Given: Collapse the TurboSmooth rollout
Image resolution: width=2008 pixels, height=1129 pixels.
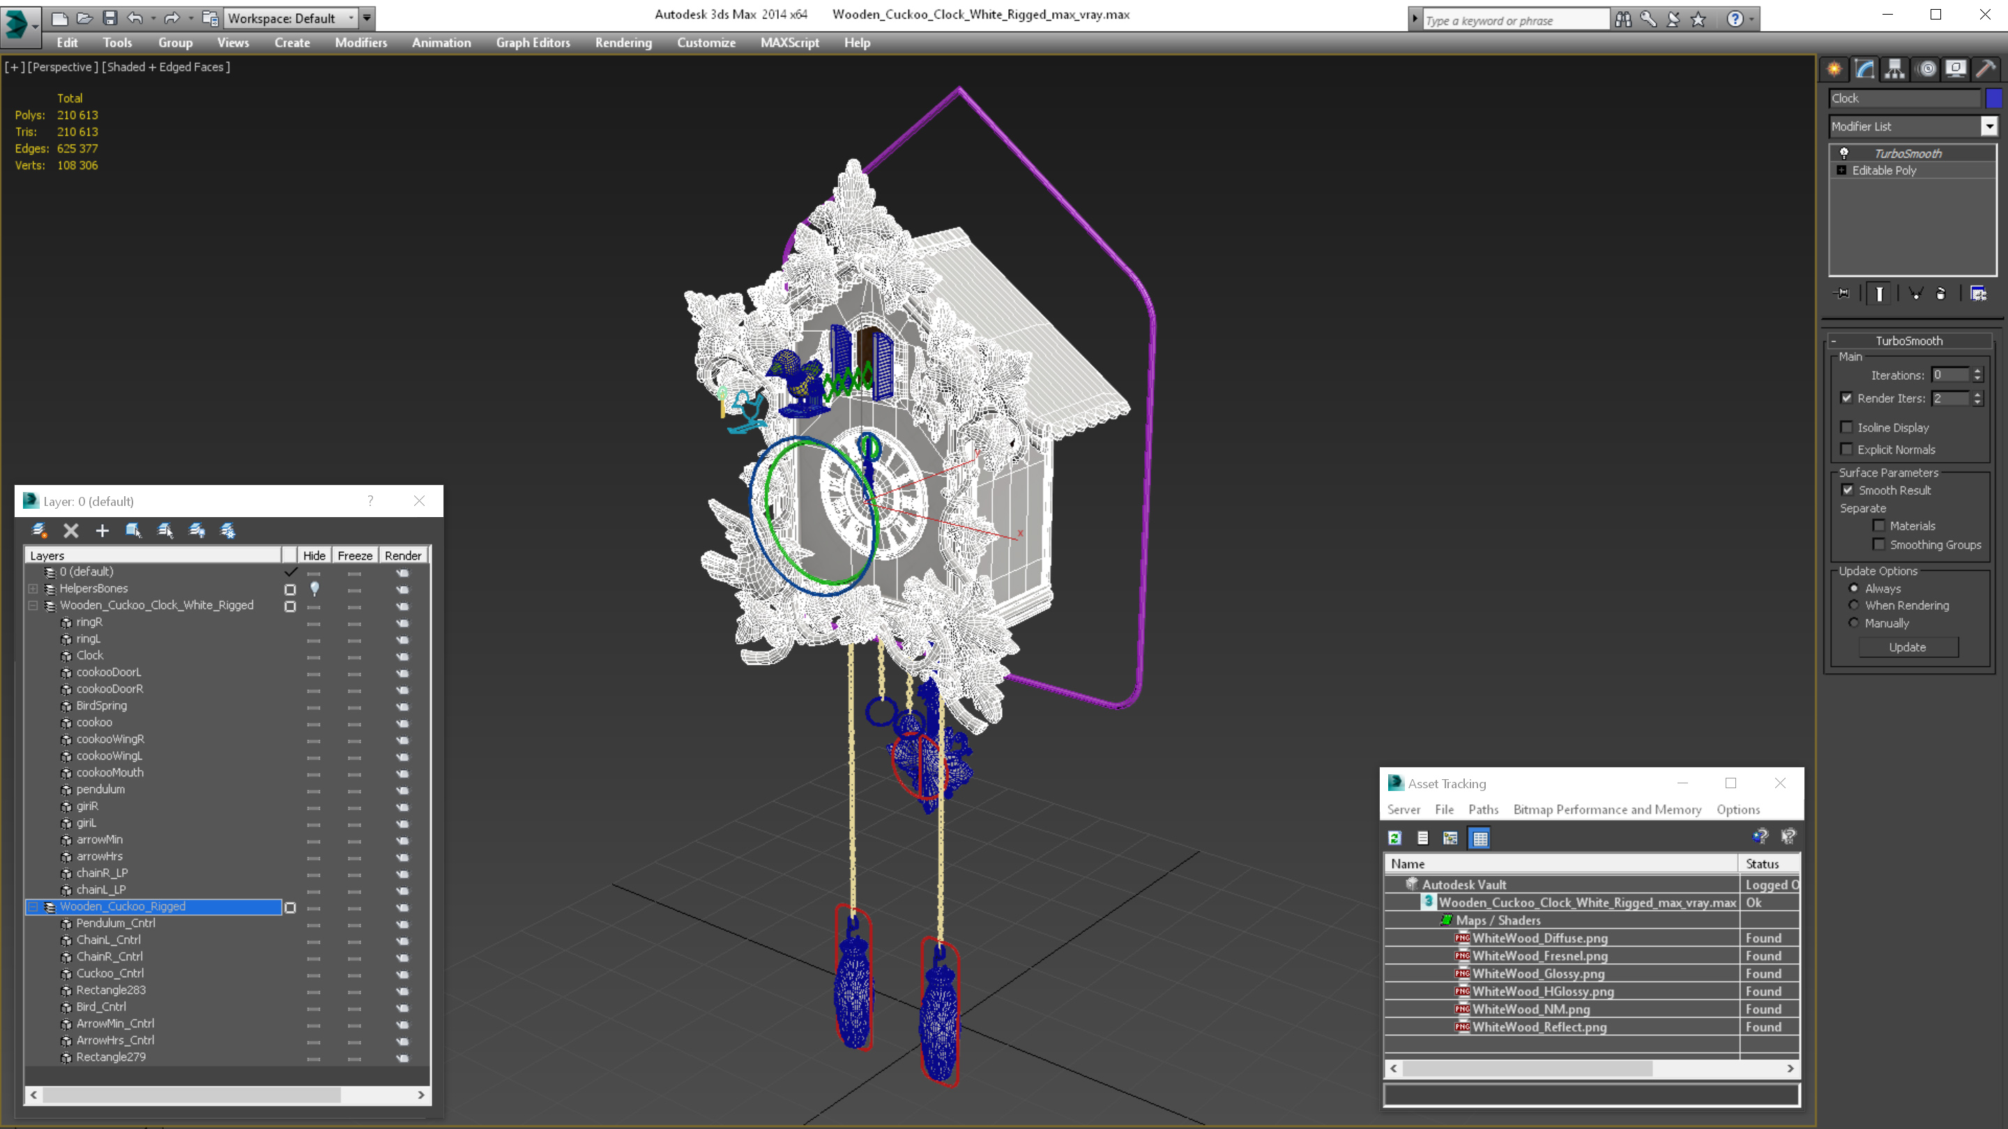Looking at the screenshot, I should 1834,341.
